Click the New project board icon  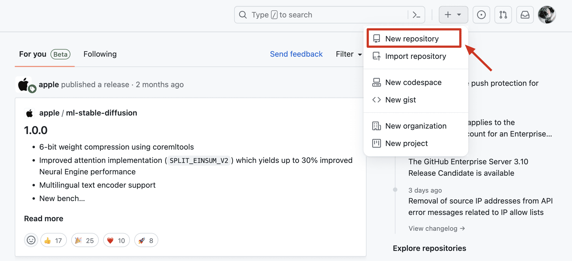point(376,143)
